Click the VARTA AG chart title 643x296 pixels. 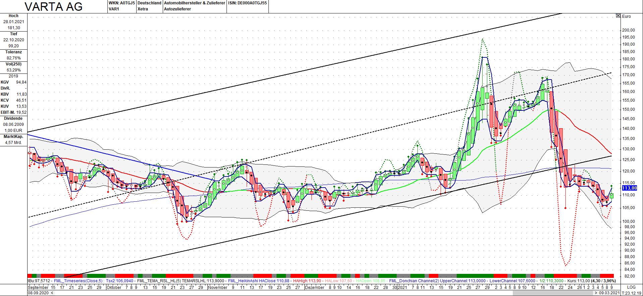tap(54, 7)
